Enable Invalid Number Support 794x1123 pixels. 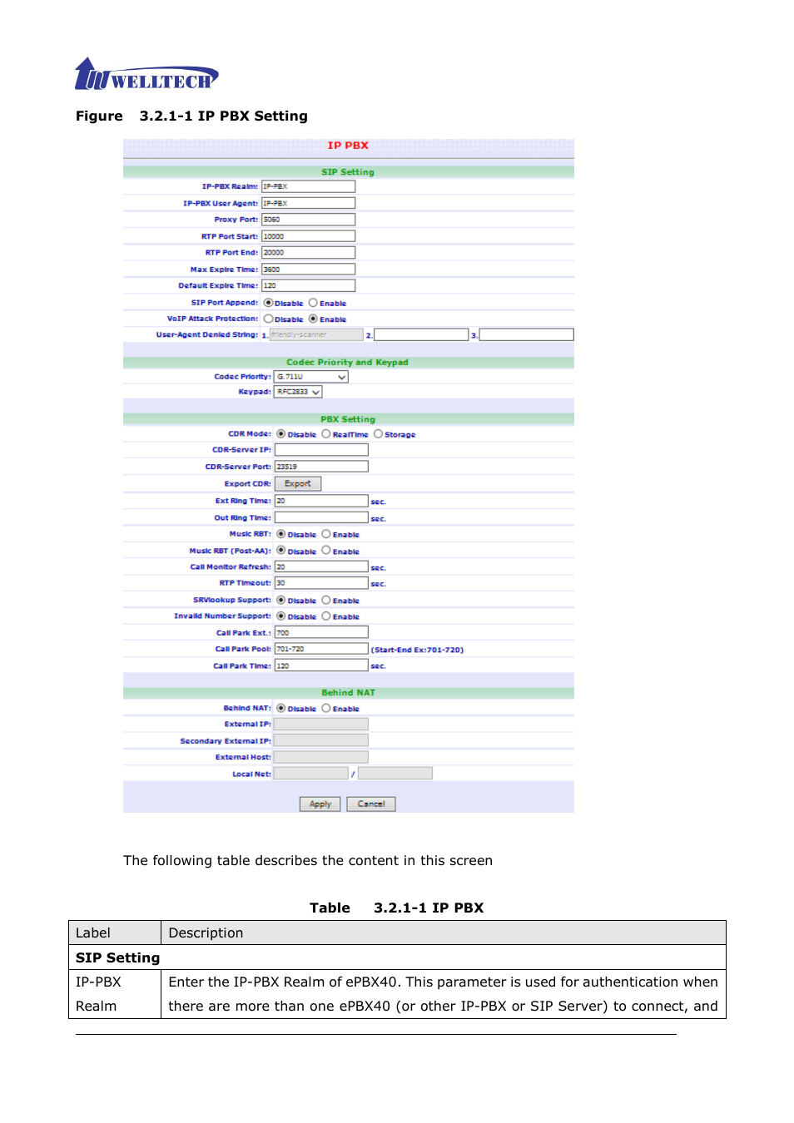coord(326,616)
